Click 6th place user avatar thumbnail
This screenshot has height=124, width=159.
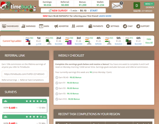coord(129,42)
